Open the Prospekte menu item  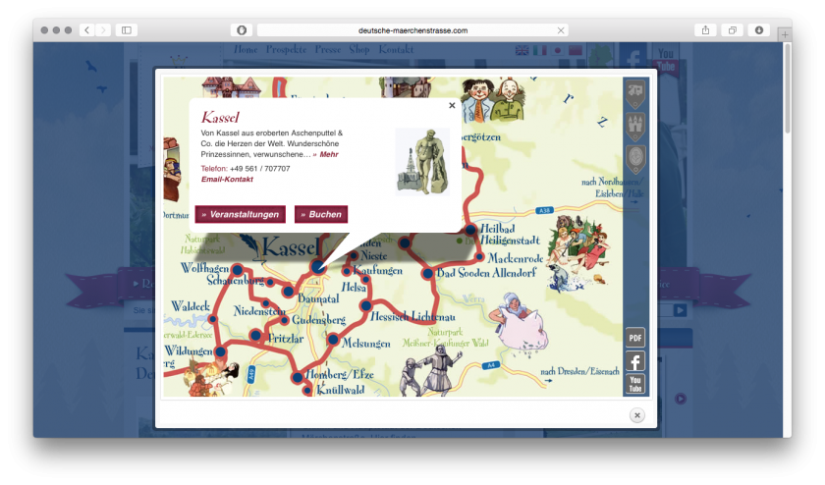286,49
